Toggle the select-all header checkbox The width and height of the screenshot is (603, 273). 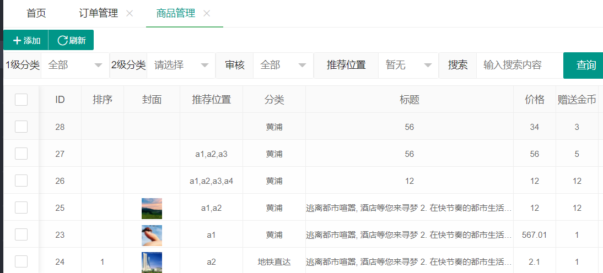tap(21, 100)
